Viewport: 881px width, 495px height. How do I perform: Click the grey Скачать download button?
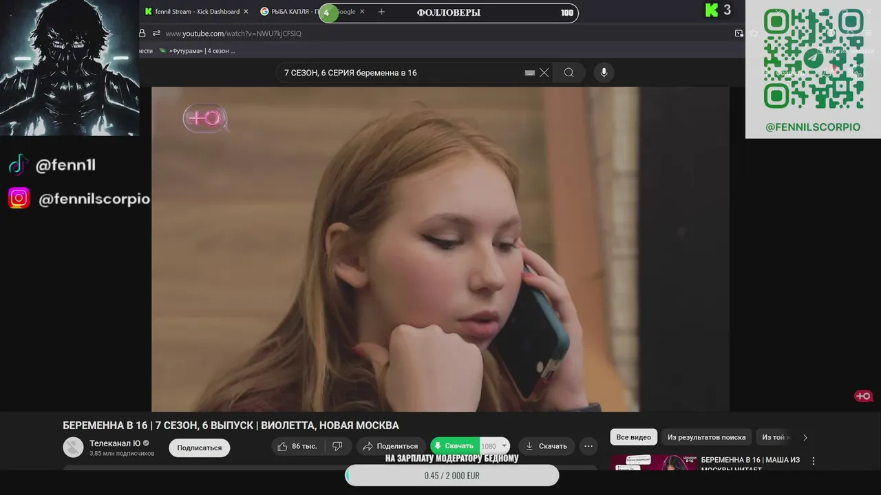546,446
